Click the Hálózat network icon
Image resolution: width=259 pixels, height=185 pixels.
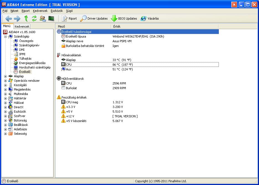click(11, 103)
